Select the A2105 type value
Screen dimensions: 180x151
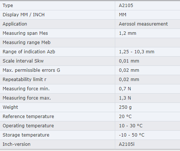click(126, 6)
